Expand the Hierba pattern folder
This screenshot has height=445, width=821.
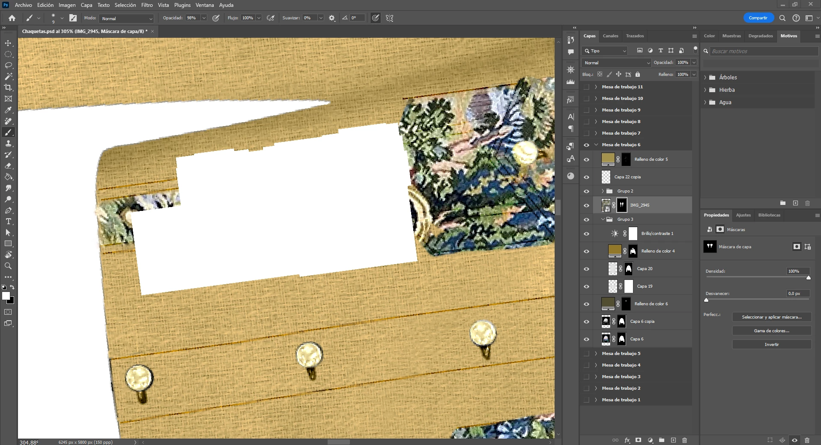[705, 90]
